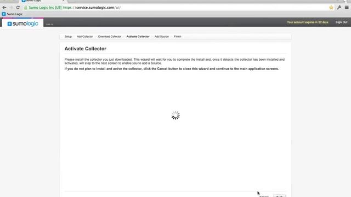
Task: Click the Activate Collector heading
Action: pyautogui.click(x=86, y=49)
